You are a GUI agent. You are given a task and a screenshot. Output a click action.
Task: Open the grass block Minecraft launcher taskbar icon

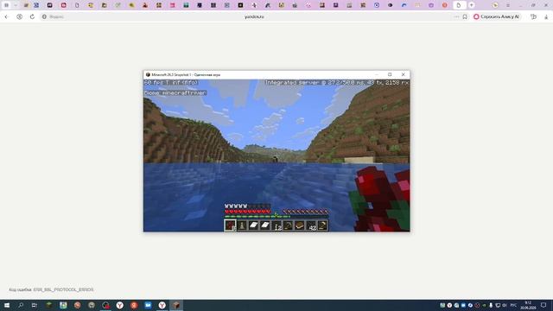pyautogui.click(x=49, y=305)
